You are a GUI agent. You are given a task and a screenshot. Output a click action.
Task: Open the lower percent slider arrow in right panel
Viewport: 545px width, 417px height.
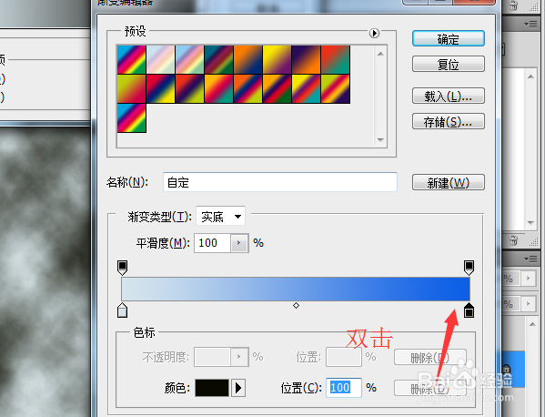pos(529,303)
